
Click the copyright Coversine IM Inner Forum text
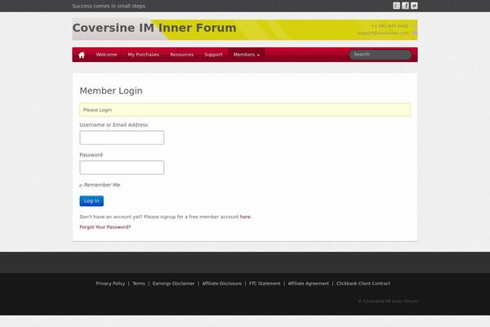tap(387, 301)
